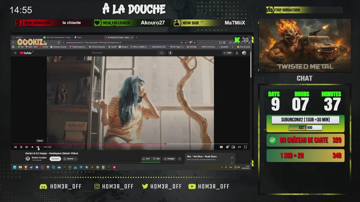Open the Steam taskbar icon

tap(31, 167)
